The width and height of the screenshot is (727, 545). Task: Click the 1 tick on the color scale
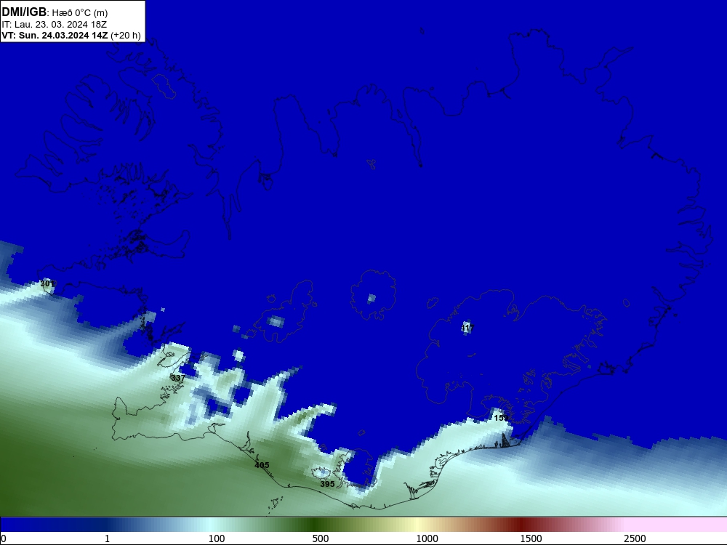[107, 538]
